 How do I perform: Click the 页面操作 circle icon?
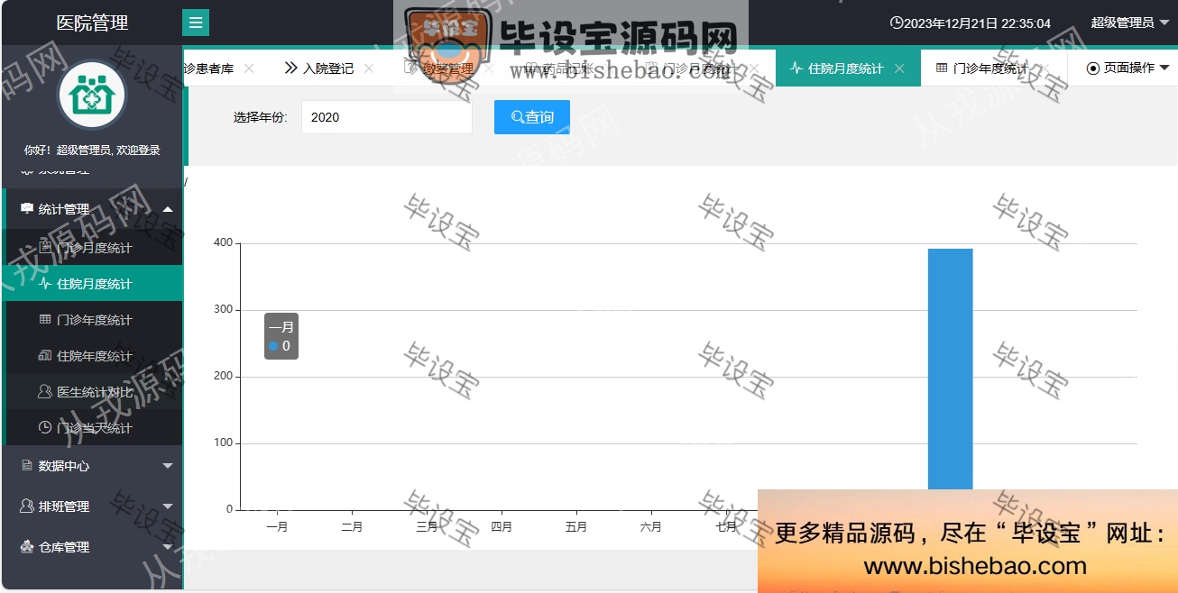pyautogui.click(x=1093, y=68)
